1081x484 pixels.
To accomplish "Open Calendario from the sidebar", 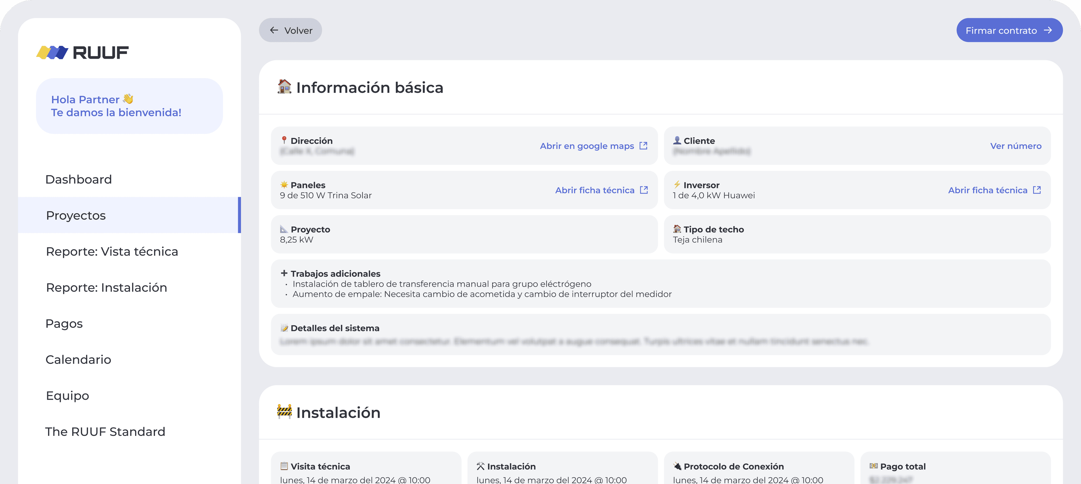I will tap(79, 360).
